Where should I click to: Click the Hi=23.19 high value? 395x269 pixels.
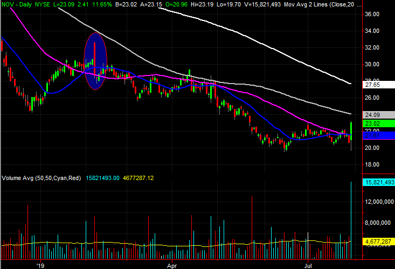[202, 4]
